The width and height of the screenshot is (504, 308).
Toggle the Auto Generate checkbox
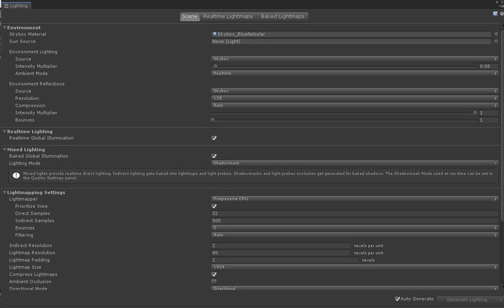pos(398,299)
